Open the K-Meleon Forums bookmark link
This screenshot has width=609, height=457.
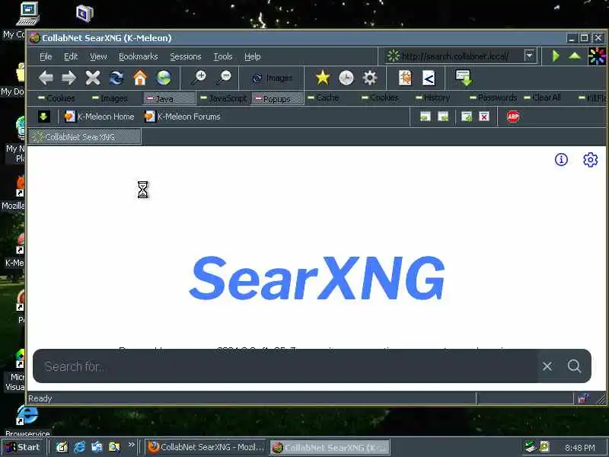pyautogui.click(x=182, y=117)
